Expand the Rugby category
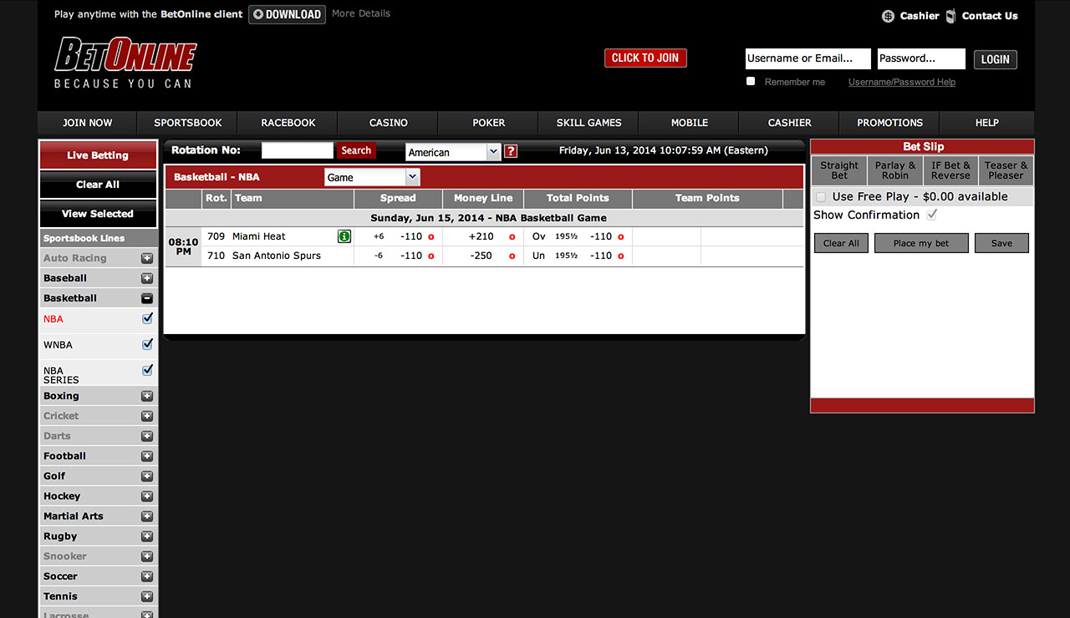1070x618 pixels. [x=147, y=536]
